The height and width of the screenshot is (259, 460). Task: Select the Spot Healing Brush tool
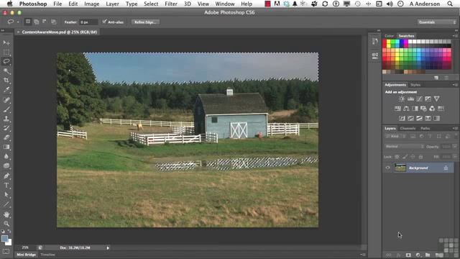click(x=6, y=100)
